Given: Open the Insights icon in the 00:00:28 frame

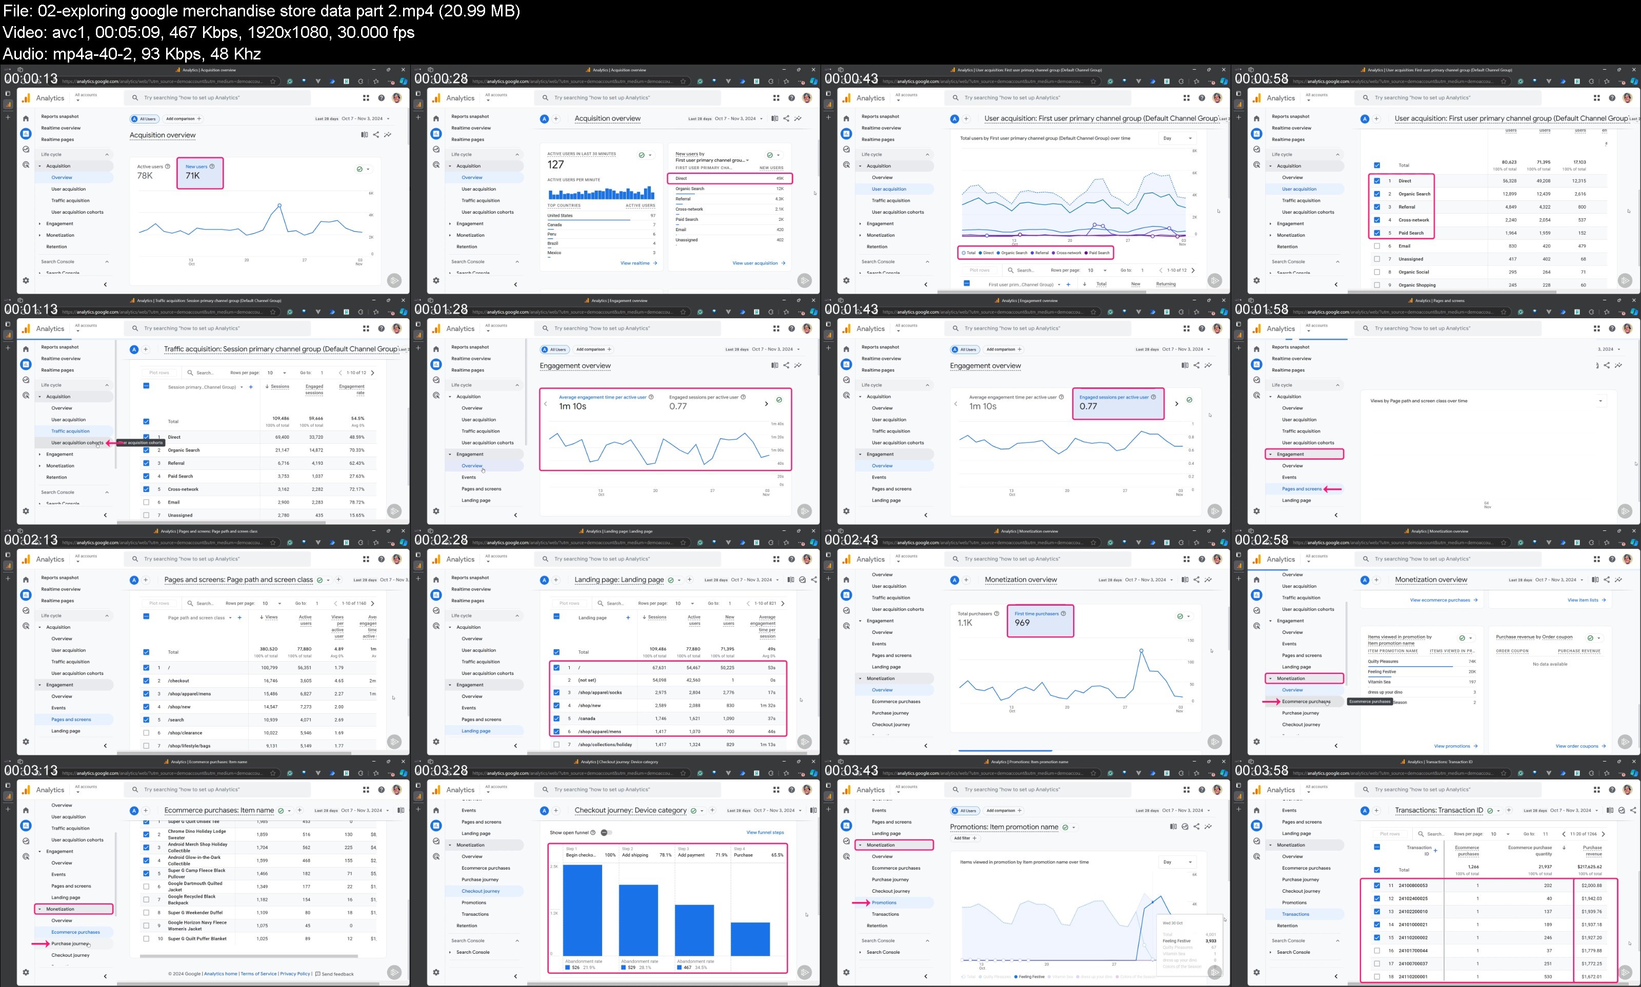Looking at the screenshot, I should (x=798, y=118).
